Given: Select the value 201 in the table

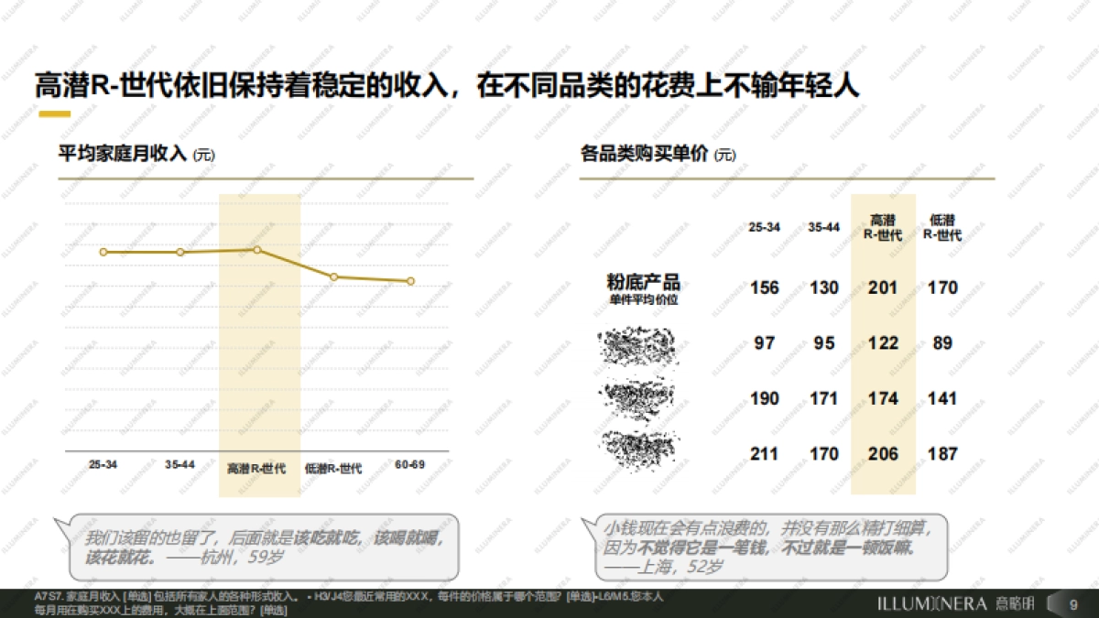Looking at the screenshot, I should click(883, 287).
